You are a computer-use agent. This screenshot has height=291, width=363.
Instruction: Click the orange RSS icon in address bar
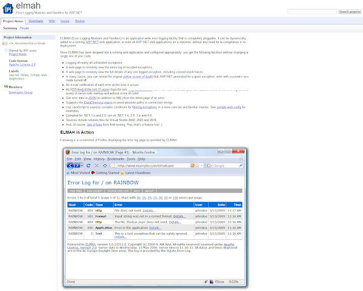(192, 165)
